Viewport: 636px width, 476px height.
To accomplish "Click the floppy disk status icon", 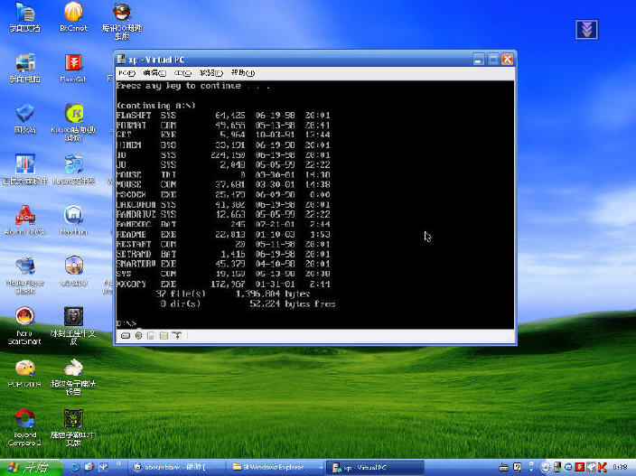I will tap(151, 336).
